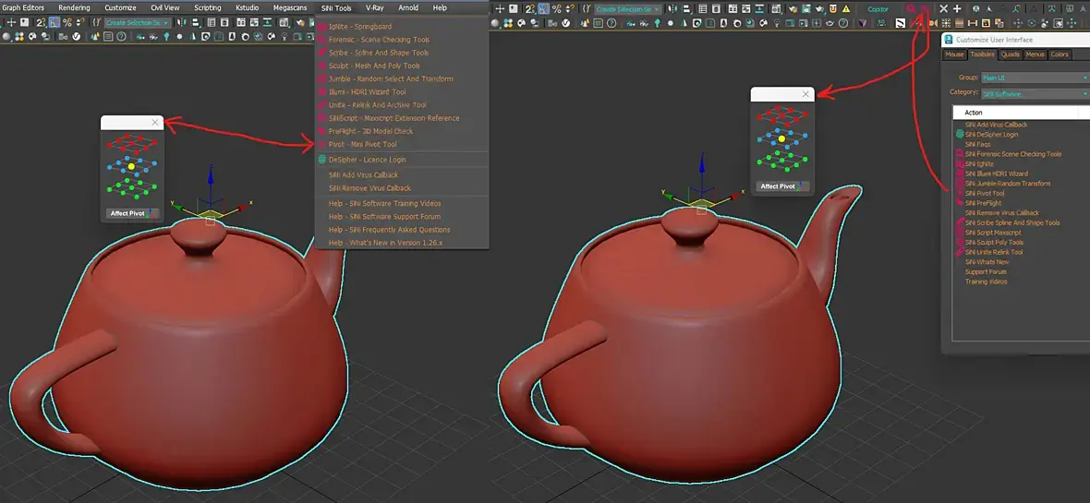Open left view's Create Selection Set dropdown
This screenshot has width=1090, height=503.
138,23
